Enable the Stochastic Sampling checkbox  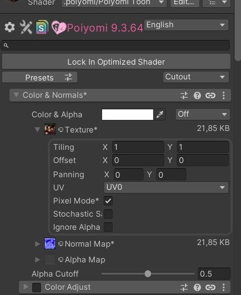[108, 214]
